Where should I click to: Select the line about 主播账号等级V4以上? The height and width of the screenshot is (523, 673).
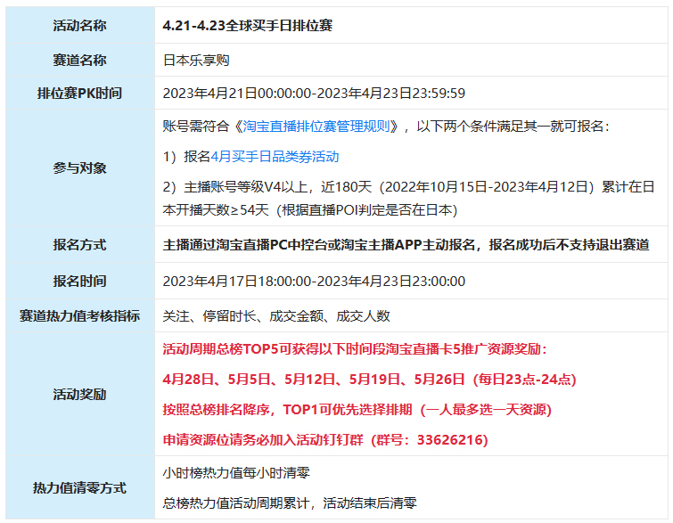click(408, 186)
